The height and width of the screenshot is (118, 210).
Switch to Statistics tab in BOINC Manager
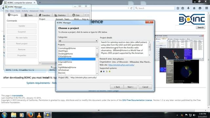pyautogui.click(x=60, y=15)
